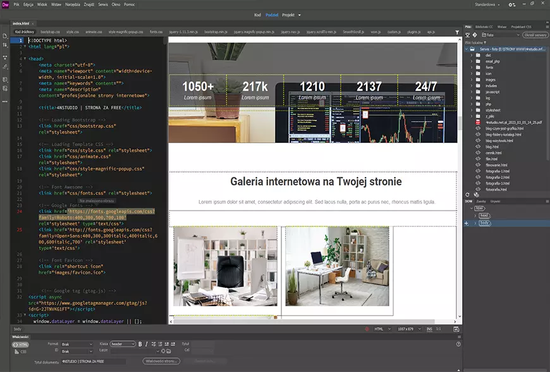
Task: Click the unordered list icon in Properties
Action: click(x=154, y=344)
